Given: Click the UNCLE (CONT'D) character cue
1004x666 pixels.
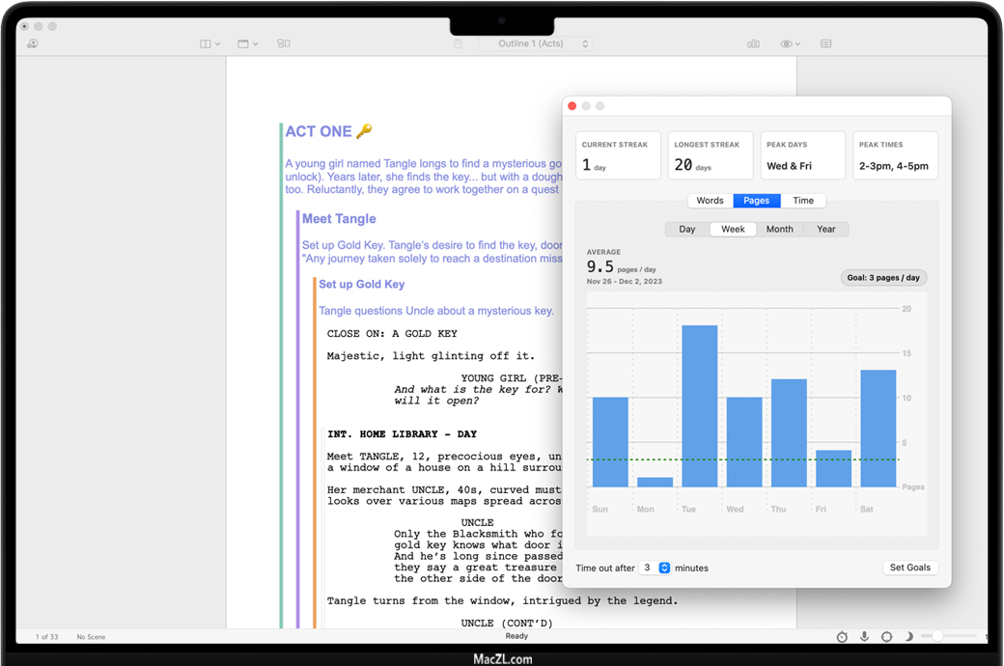Looking at the screenshot, I should point(507,624).
